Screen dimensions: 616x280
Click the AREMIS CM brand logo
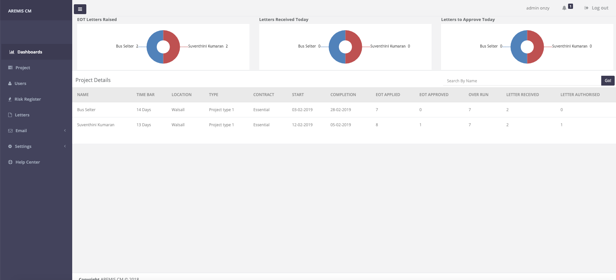point(20,11)
